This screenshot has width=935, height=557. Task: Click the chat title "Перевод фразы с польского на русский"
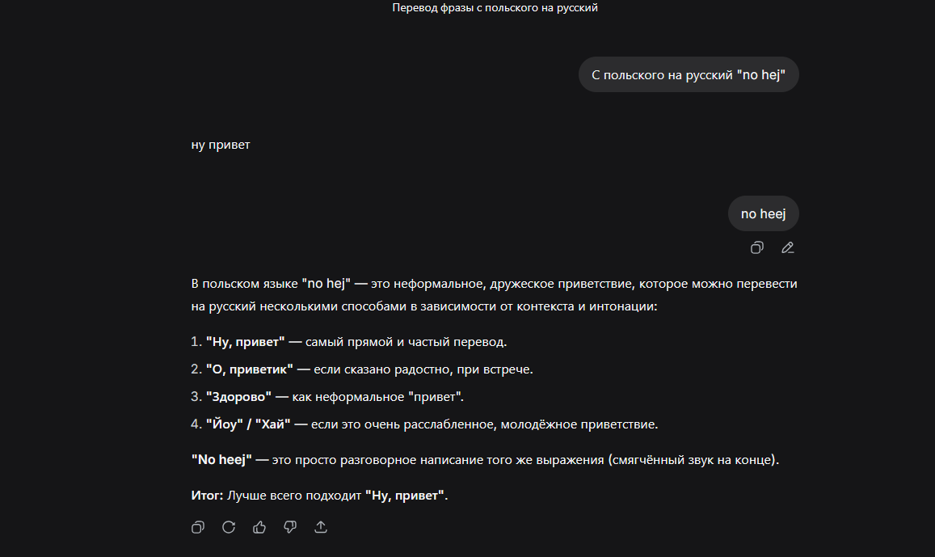[x=495, y=8]
